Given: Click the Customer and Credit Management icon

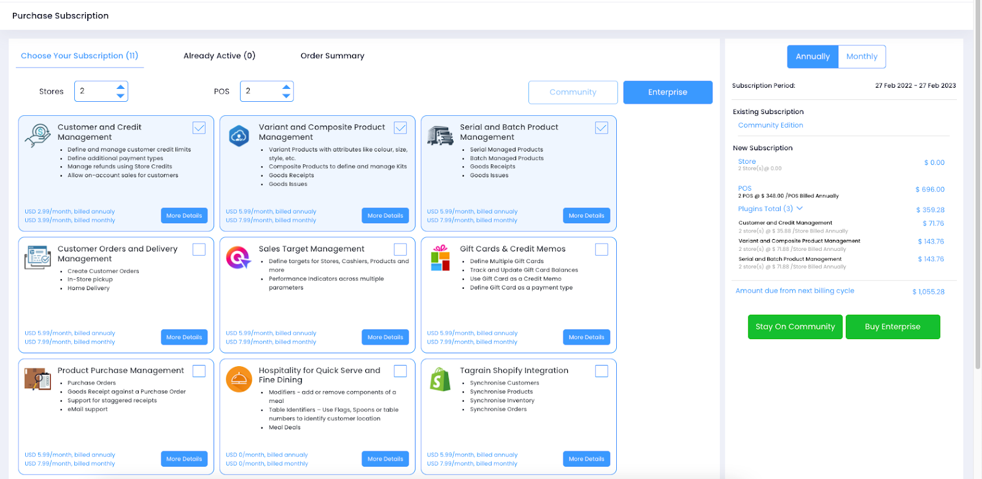Looking at the screenshot, I should coord(38,135).
